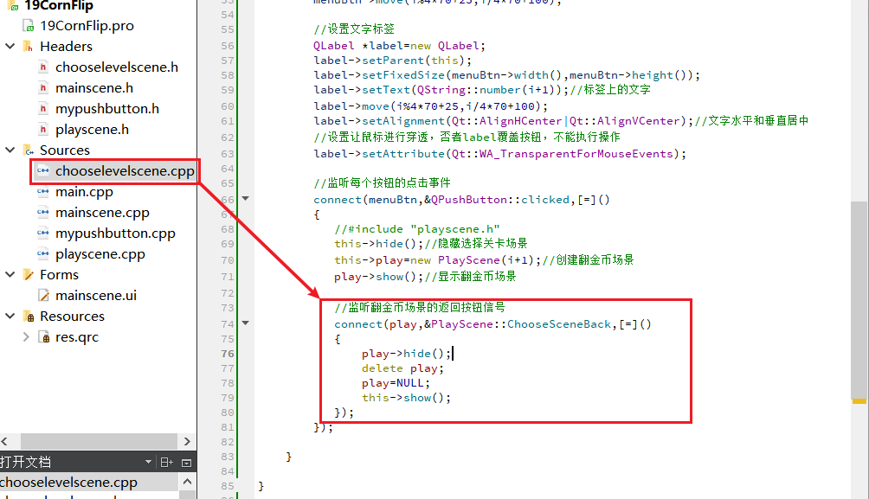Place cursor on 'this->show();' line
This screenshot has height=499, width=869.
click(406, 398)
